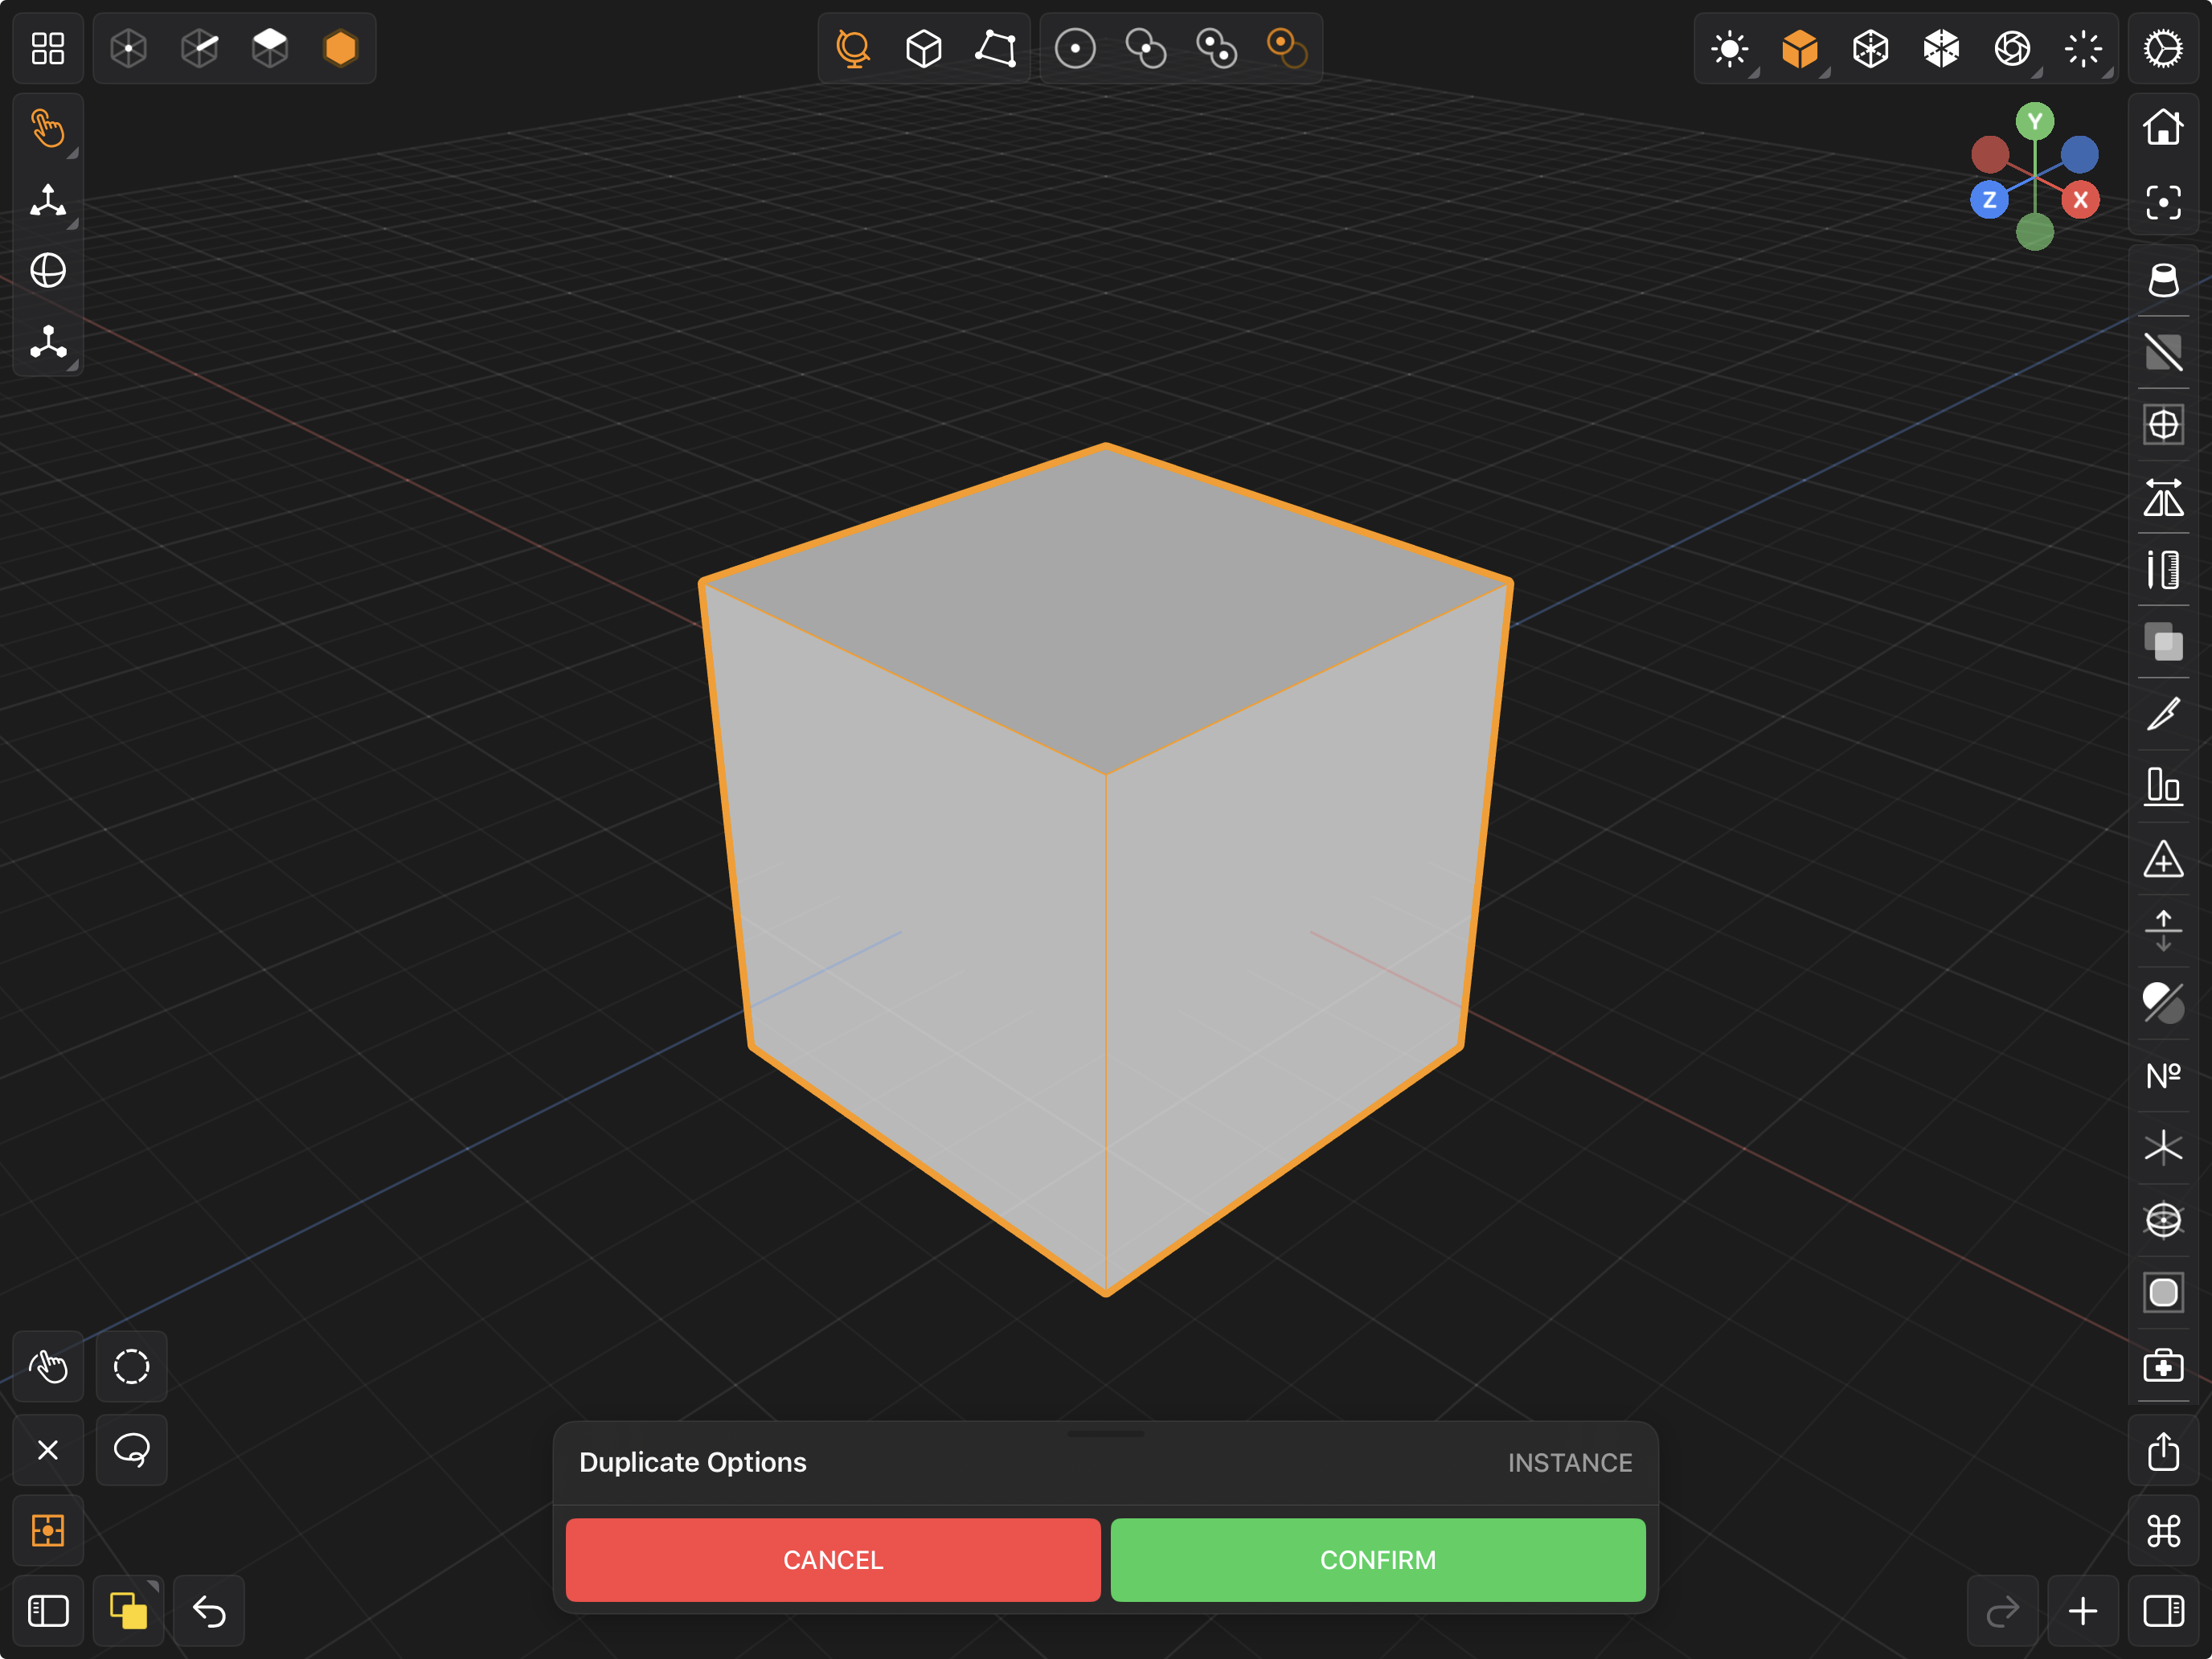The height and width of the screenshot is (1659, 2212).
Task: Toggle the left sidebar panel
Action: [48, 1611]
